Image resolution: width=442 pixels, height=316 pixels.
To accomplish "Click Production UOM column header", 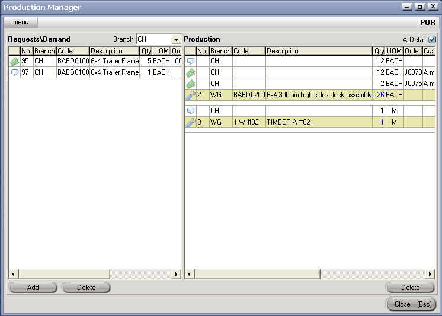I will (394, 51).
